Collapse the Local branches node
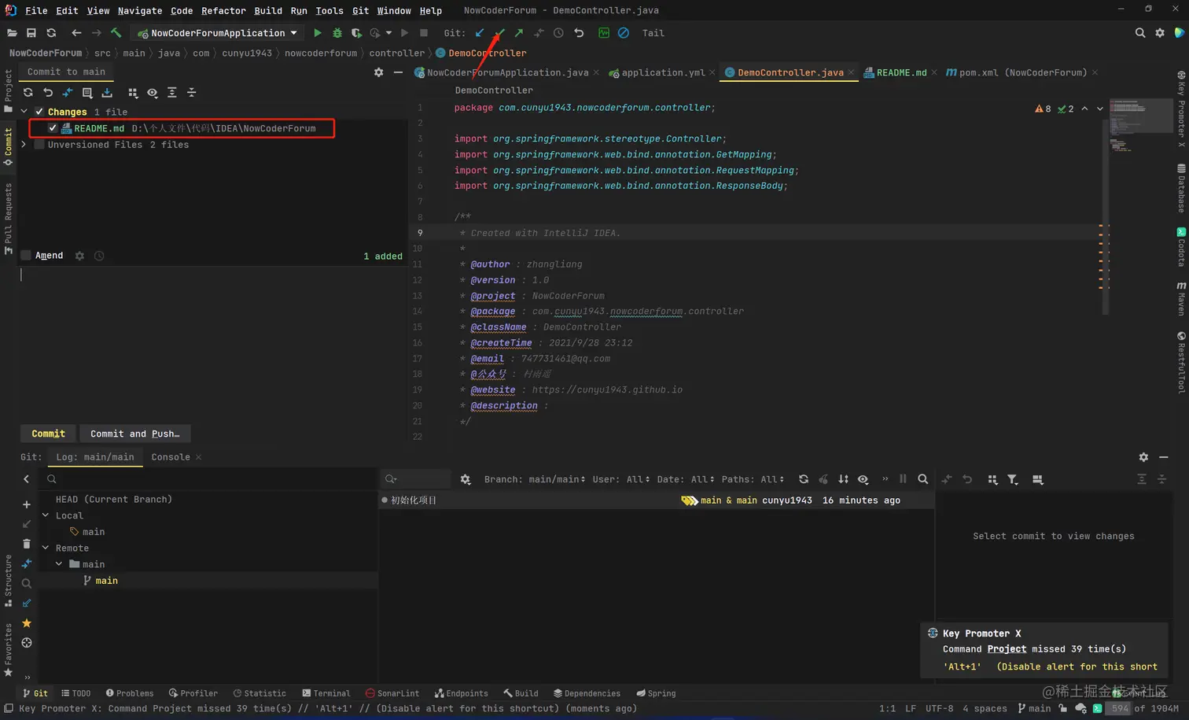Viewport: 1189px width, 720px height. click(x=46, y=515)
